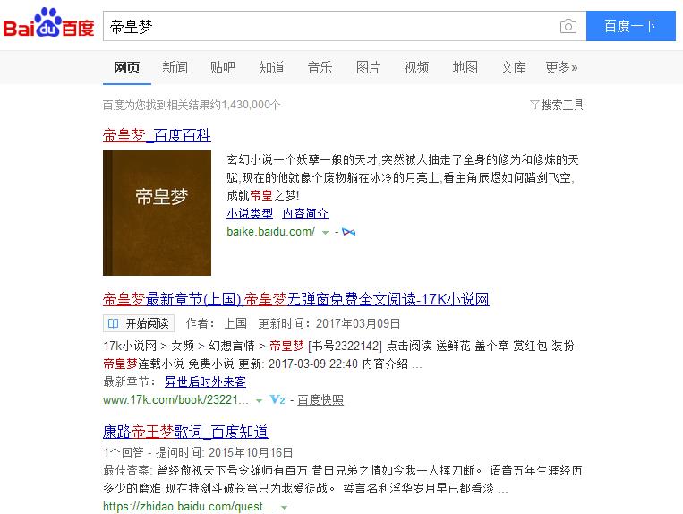Switch to the 新闻 tab

point(175,67)
